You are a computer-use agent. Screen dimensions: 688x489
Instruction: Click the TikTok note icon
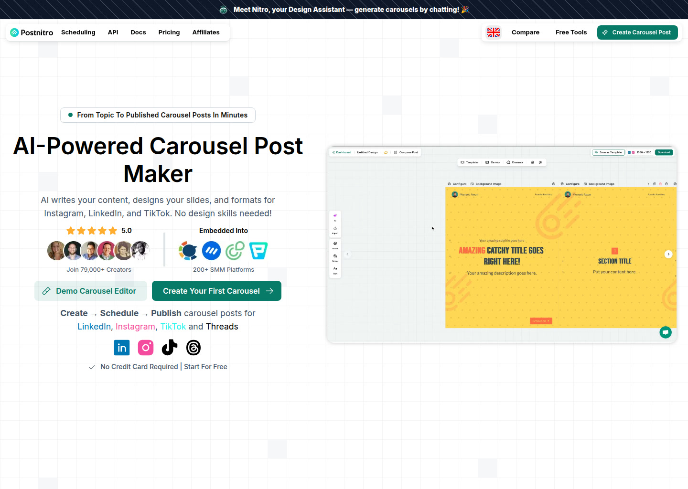[170, 348]
